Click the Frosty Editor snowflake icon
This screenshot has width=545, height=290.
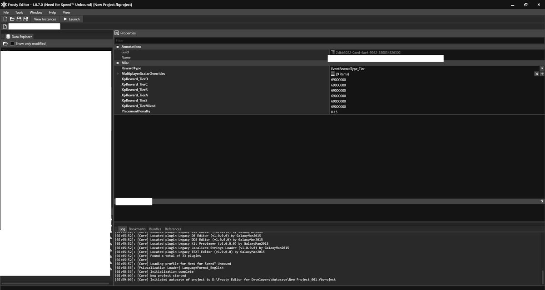coord(4,4)
